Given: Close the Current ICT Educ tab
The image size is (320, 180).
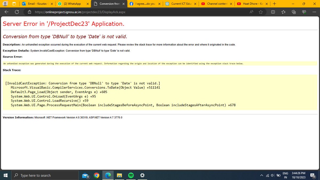Looking at the screenshot, I should (x=195, y=4).
